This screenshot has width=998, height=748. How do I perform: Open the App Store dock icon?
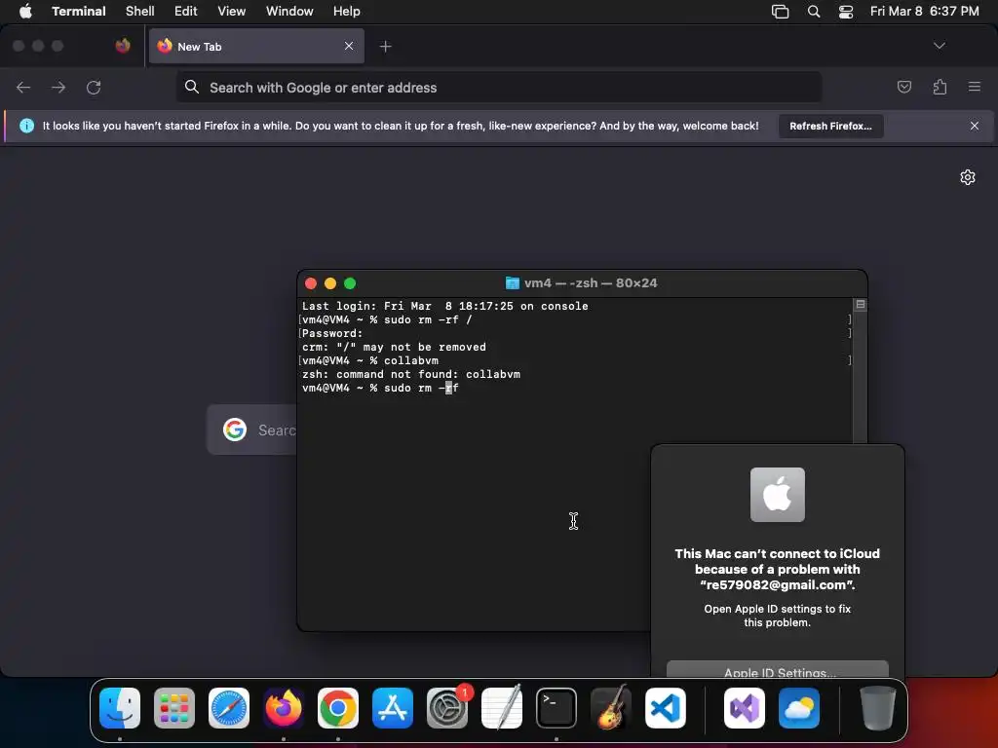click(393, 707)
